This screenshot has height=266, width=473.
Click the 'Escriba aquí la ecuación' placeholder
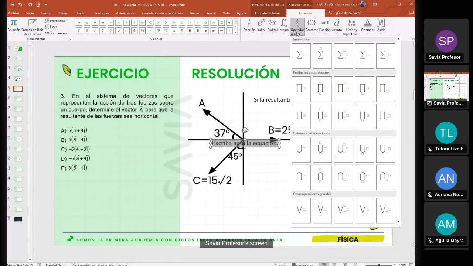(245, 143)
